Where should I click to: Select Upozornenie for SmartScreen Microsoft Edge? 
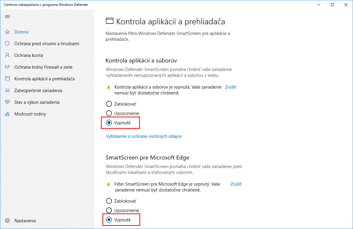pyautogui.click(x=109, y=210)
